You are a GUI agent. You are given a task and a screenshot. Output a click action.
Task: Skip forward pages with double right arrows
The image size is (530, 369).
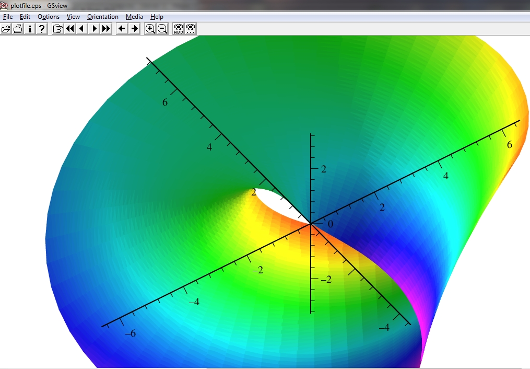106,29
